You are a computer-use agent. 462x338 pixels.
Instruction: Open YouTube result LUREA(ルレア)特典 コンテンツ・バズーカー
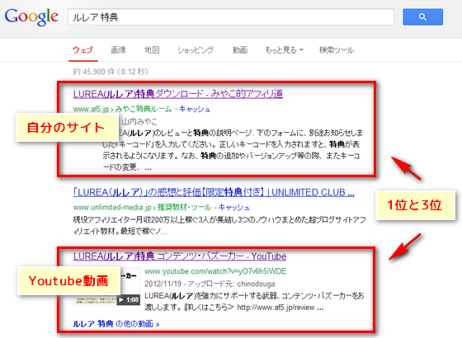point(180,256)
